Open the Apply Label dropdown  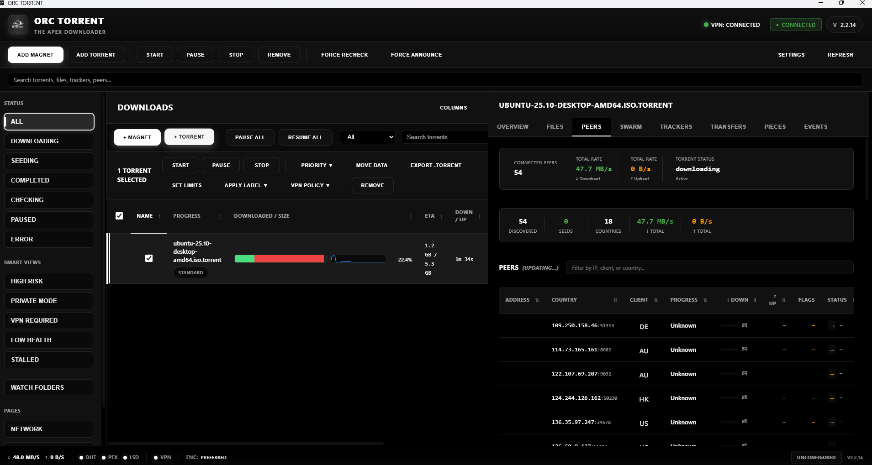click(x=246, y=185)
